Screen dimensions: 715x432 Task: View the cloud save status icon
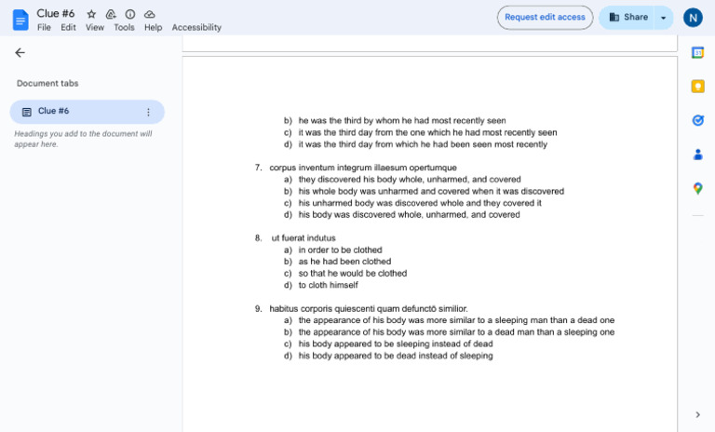point(150,14)
